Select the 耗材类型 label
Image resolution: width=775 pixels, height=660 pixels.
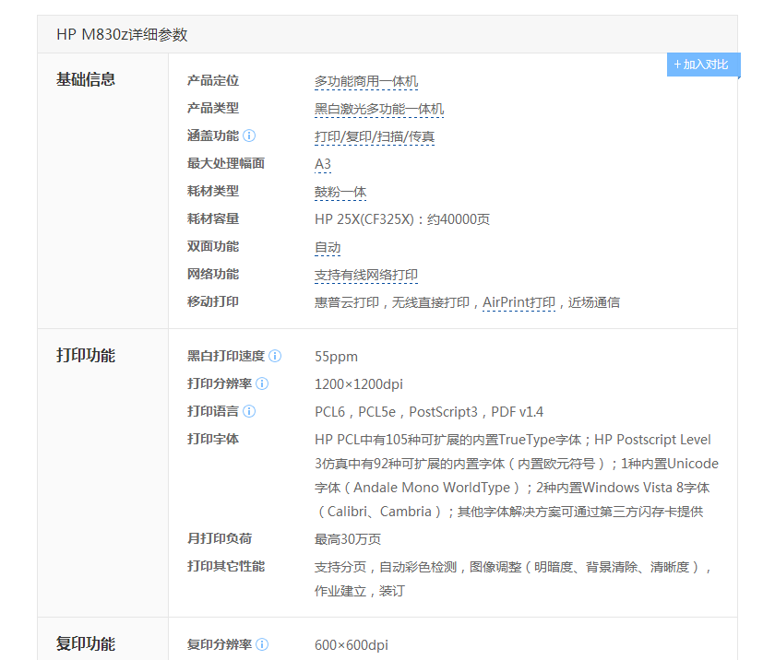coord(213,191)
